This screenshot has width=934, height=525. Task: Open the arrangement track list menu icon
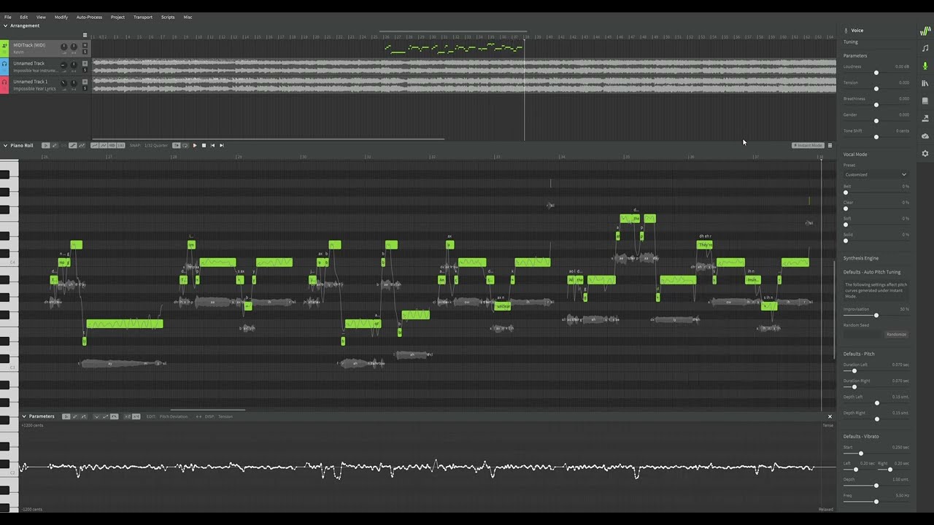[85, 35]
